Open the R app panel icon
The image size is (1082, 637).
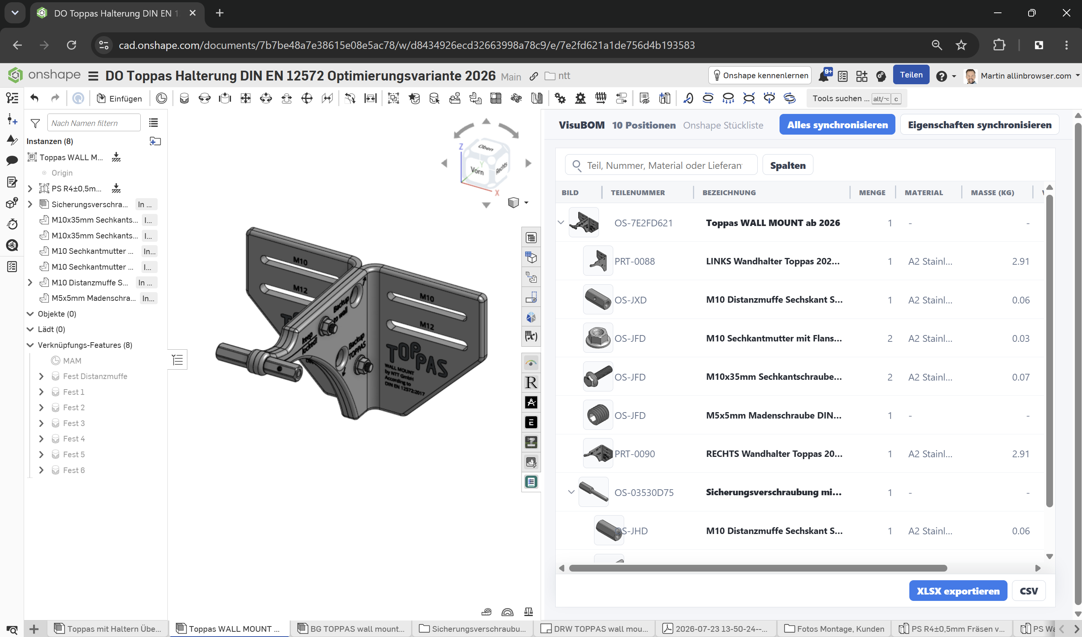tap(531, 382)
